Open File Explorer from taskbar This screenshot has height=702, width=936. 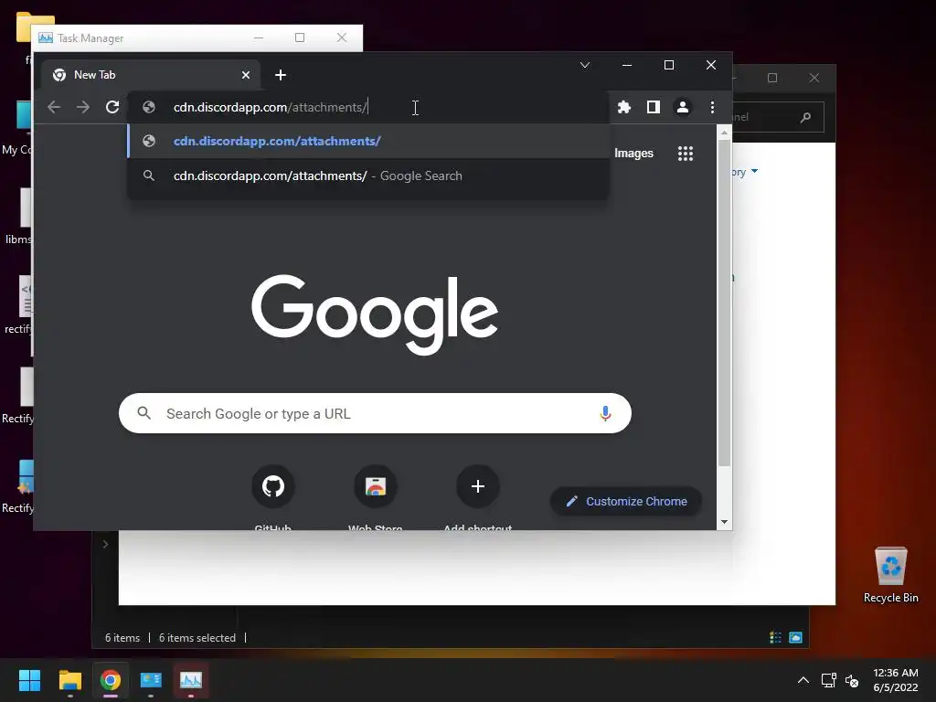coord(69,680)
